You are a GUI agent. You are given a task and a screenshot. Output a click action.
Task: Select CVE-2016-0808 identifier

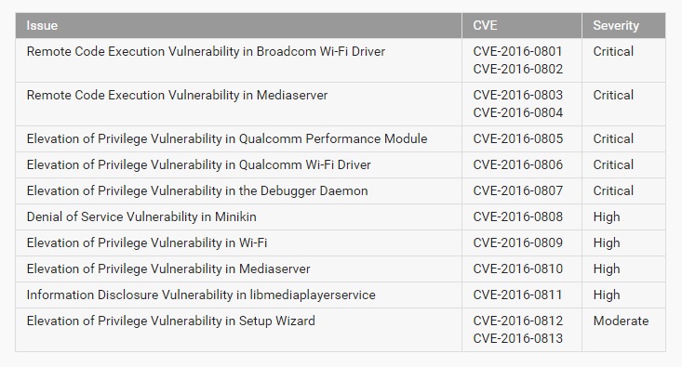coord(517,216)
